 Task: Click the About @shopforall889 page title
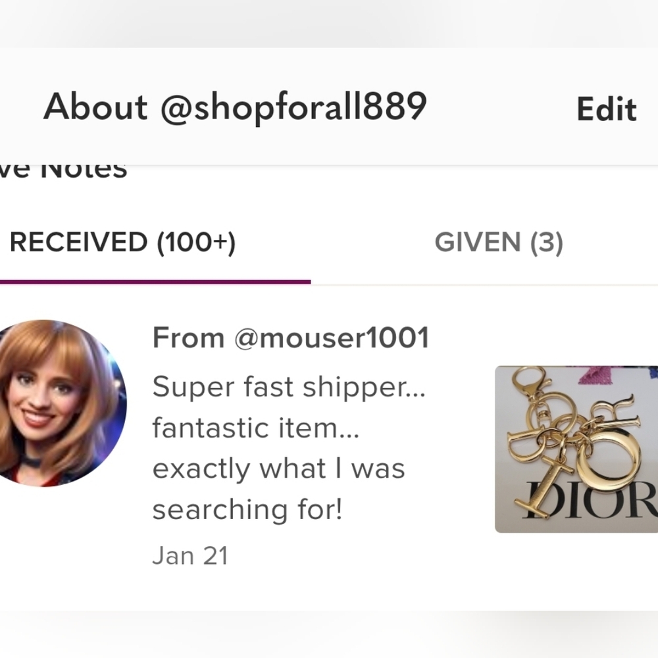[235, 107]
